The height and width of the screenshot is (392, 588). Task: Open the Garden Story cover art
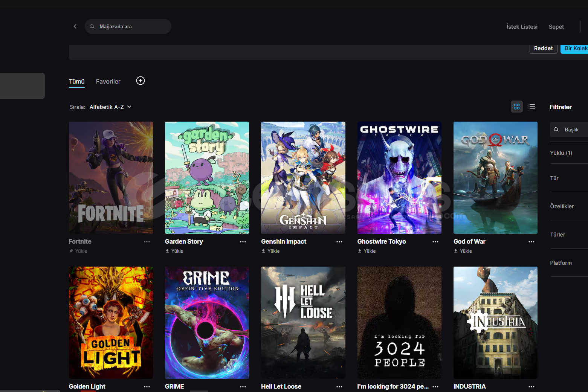click(x=207, y=178)
